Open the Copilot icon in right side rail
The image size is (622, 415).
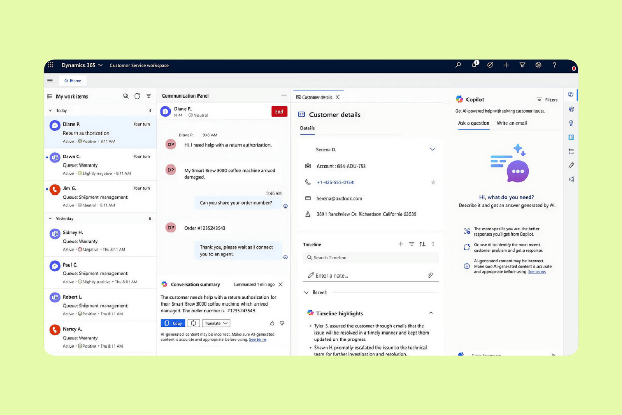pyautogui.click(x=571, y=94)
